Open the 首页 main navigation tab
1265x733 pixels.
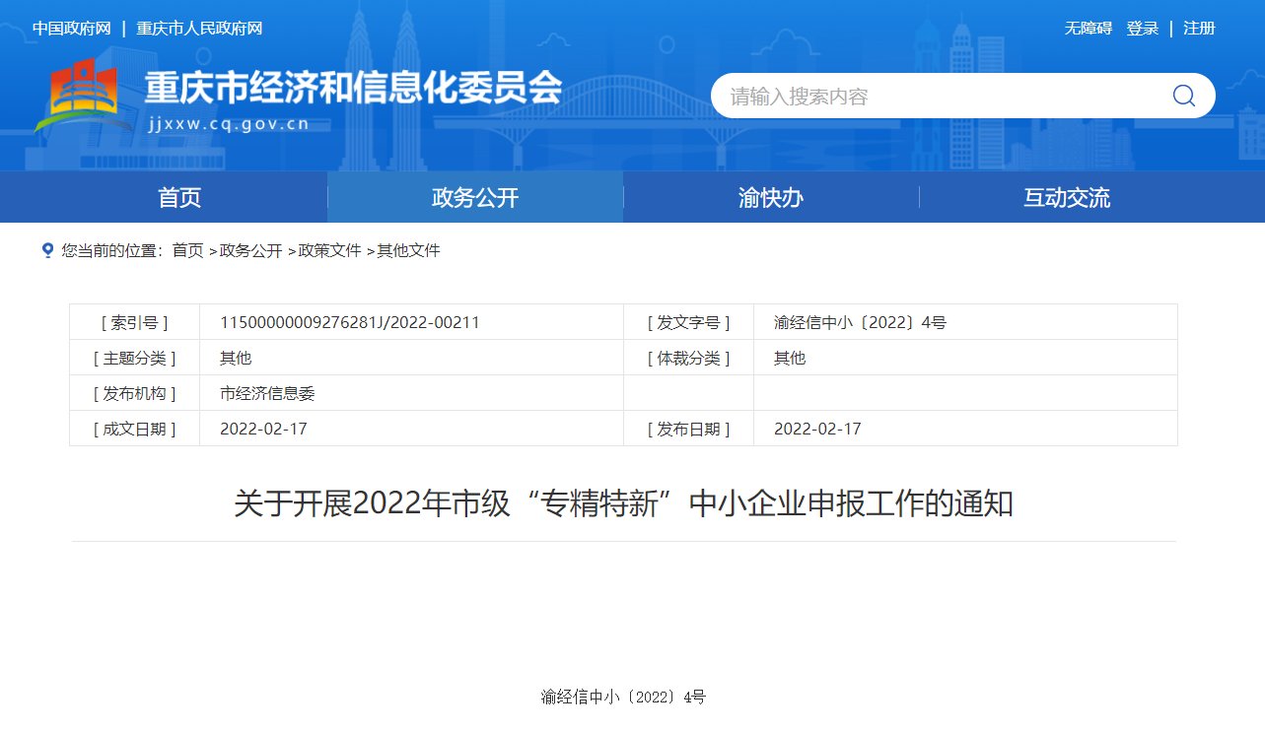tap(179, 197)
